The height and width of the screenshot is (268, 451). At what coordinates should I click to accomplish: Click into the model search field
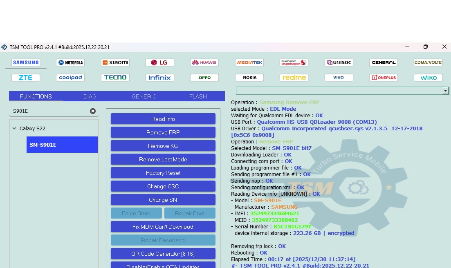point(49,111)
